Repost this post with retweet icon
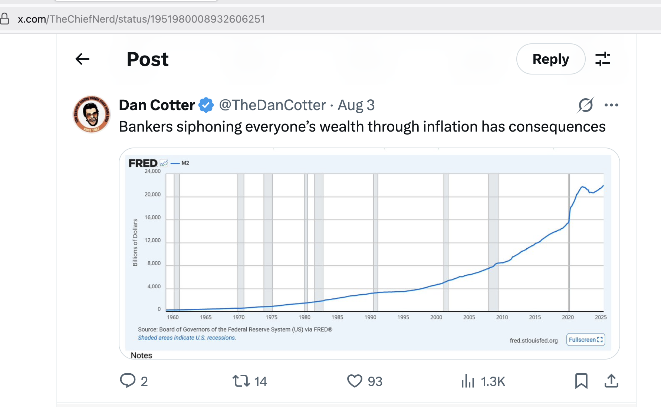This screenshot has height=407, width=661. coord(241,381)
